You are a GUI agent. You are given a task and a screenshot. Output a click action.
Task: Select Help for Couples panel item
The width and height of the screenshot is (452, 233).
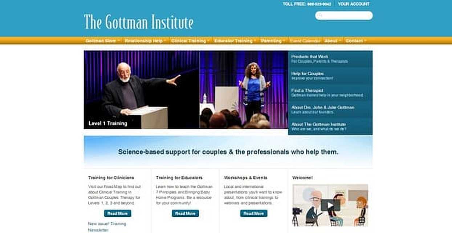pos(330,76)
